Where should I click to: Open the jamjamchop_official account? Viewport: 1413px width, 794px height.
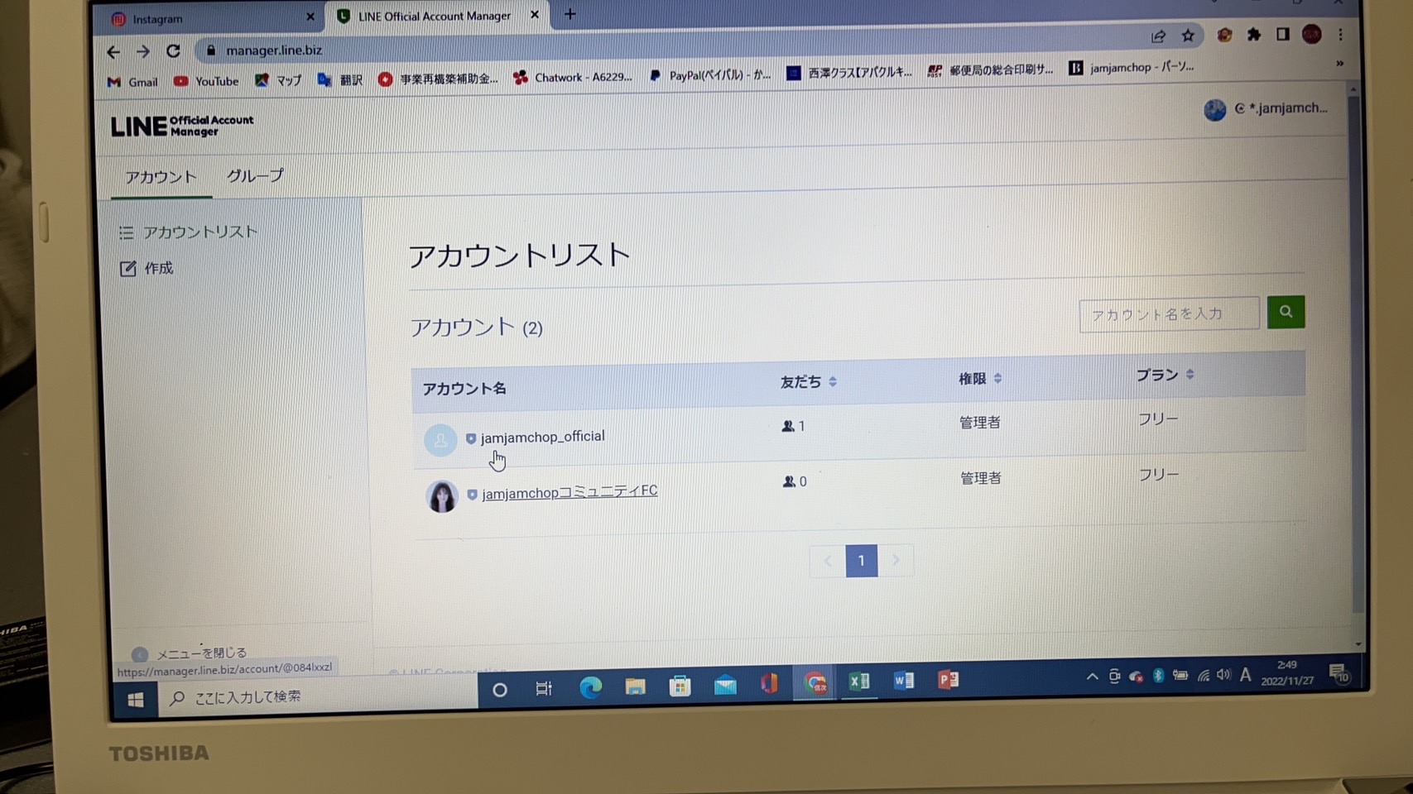[x=542, y=436]
